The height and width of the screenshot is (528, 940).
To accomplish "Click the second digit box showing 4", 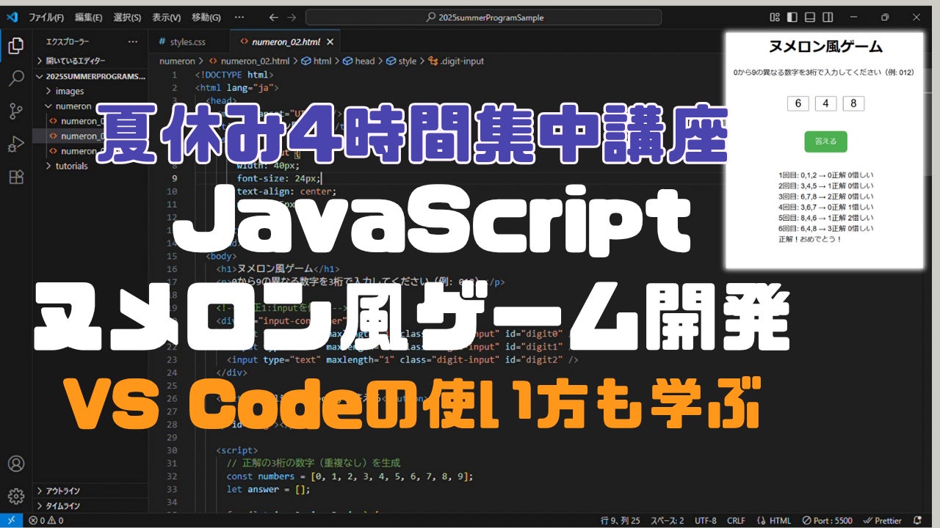I will pyautogui.click(x=825, y=103).
